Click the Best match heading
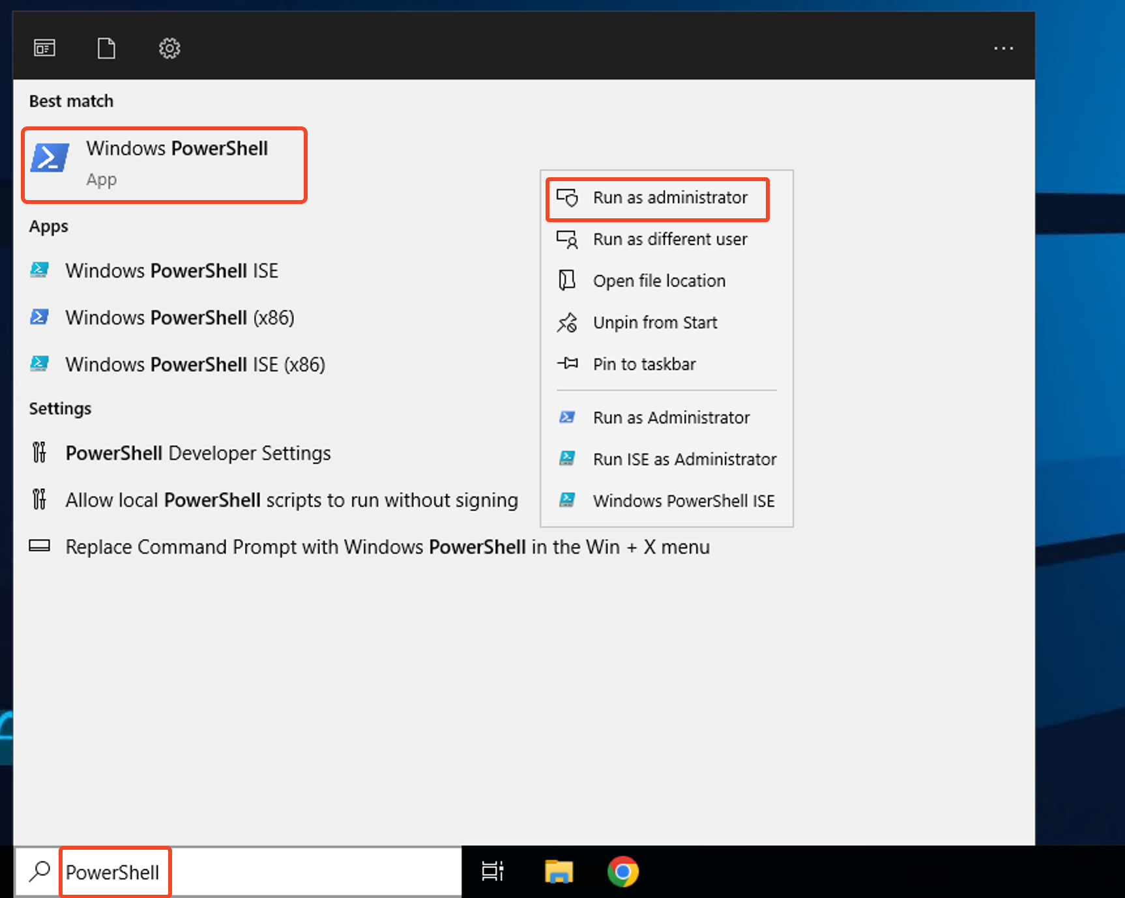 [71, 101]
